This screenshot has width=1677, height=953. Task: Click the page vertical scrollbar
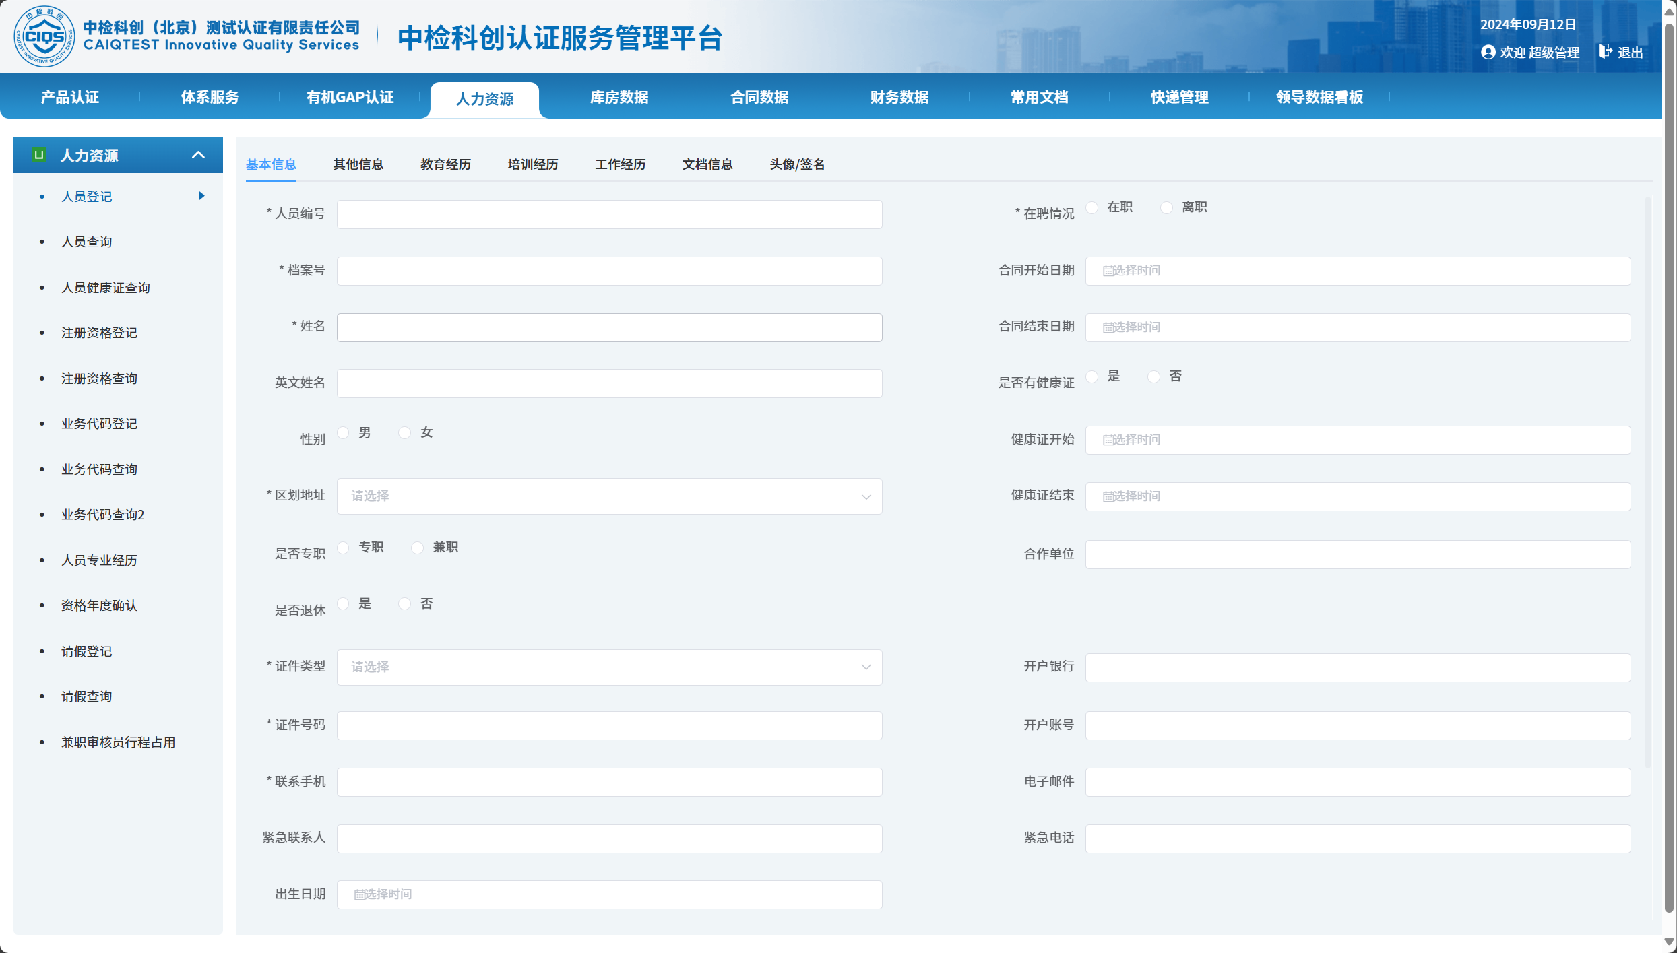coord(1668,471)
